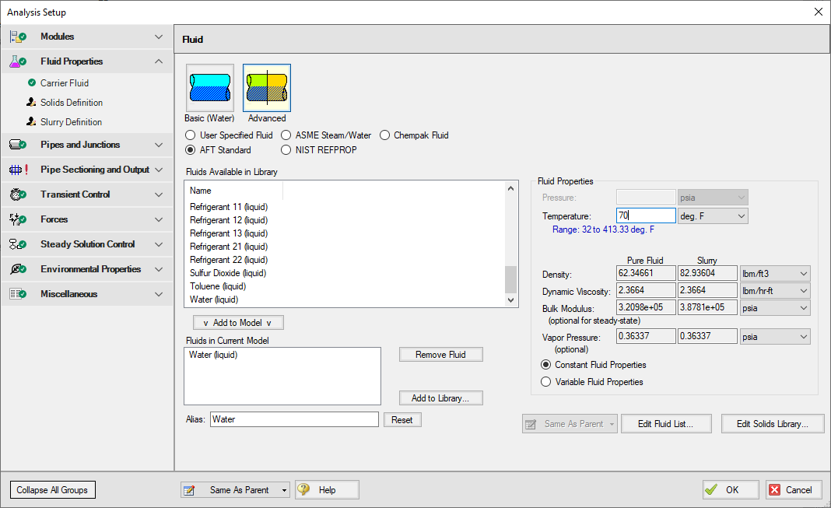This screenshot has width=831, height=508.
Task: Select the Basic (Water) fluid icon
Action: coord(209,88)
